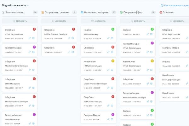
Task: Open Сбербанк HTML Верстальщик card title in Отказано
Action: click(167, 30)
